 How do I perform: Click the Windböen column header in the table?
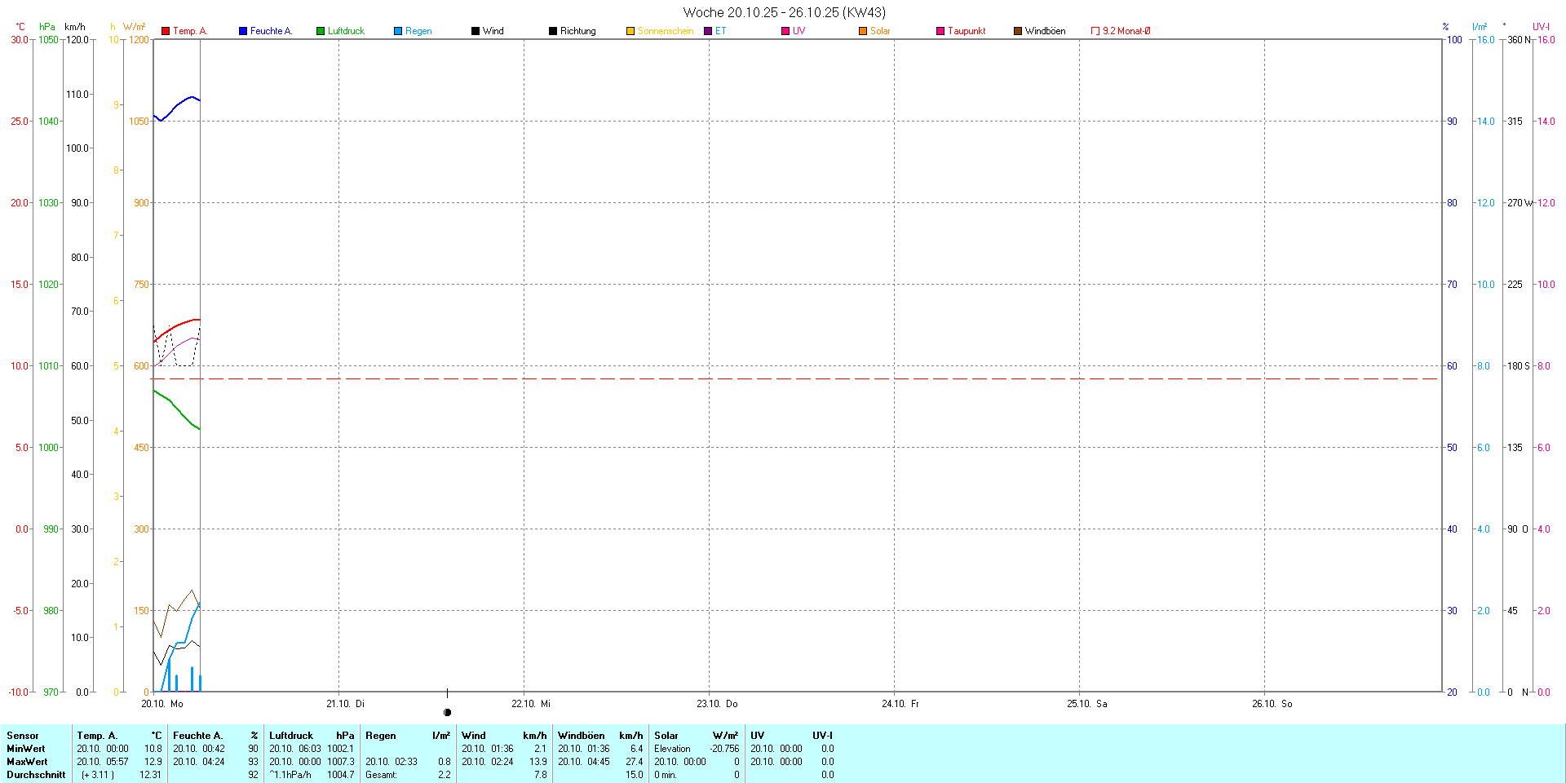582,735
